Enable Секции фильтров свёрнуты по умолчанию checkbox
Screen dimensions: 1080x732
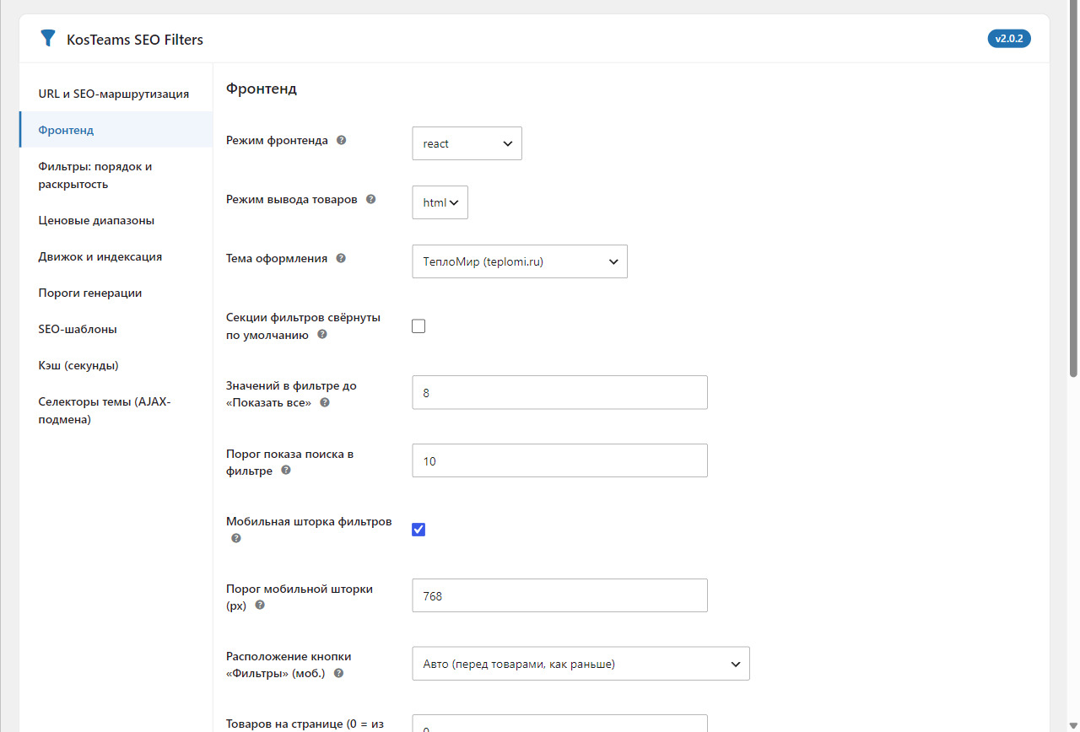pos(418,326)
